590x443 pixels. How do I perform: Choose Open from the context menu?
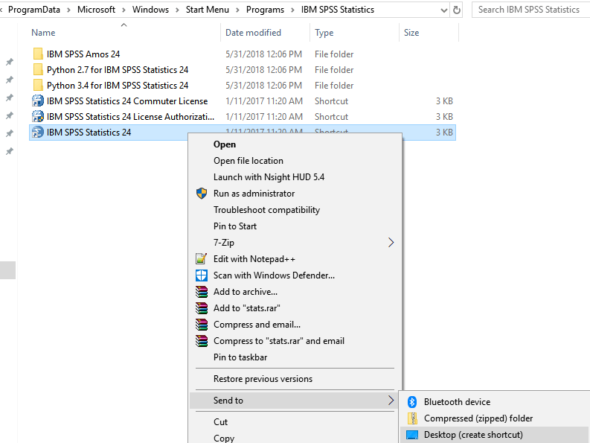click(225, 144)
